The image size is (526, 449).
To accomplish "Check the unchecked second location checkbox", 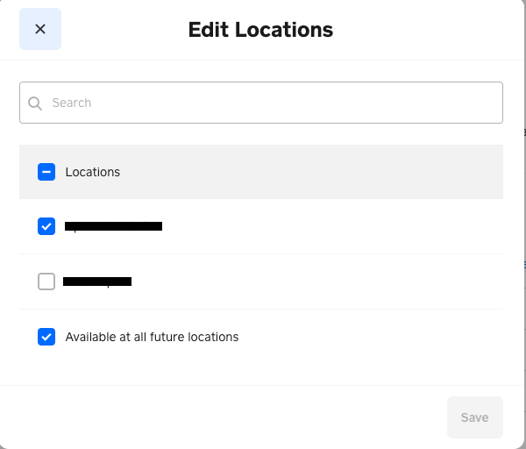I will [x=46, y=282].
